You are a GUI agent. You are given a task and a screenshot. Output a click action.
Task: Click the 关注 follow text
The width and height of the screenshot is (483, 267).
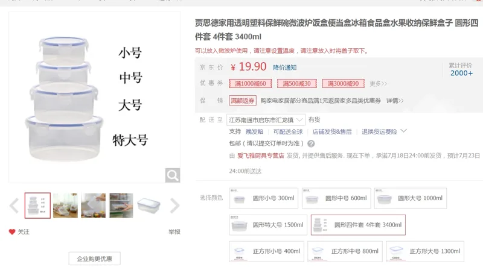coord(24,232)
